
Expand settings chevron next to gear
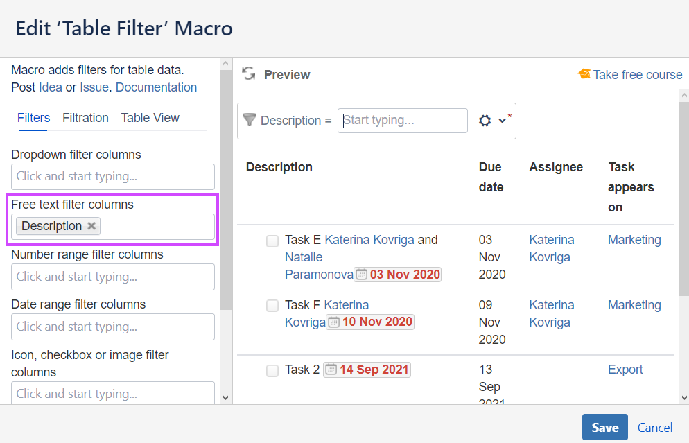[503, 121]
